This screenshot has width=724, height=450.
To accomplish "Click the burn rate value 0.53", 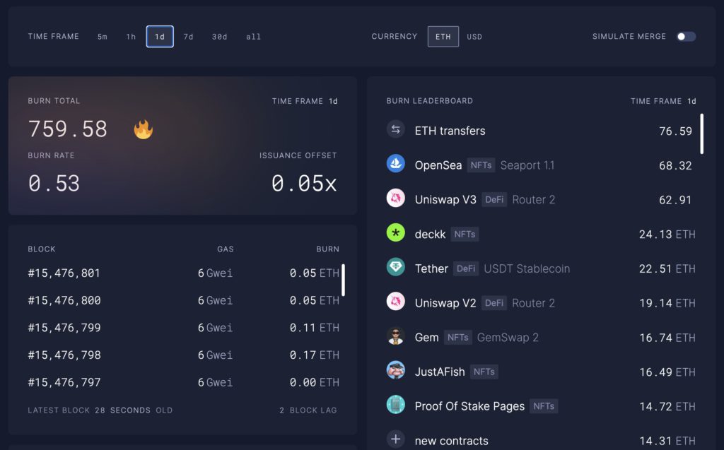I will (54, 183).
